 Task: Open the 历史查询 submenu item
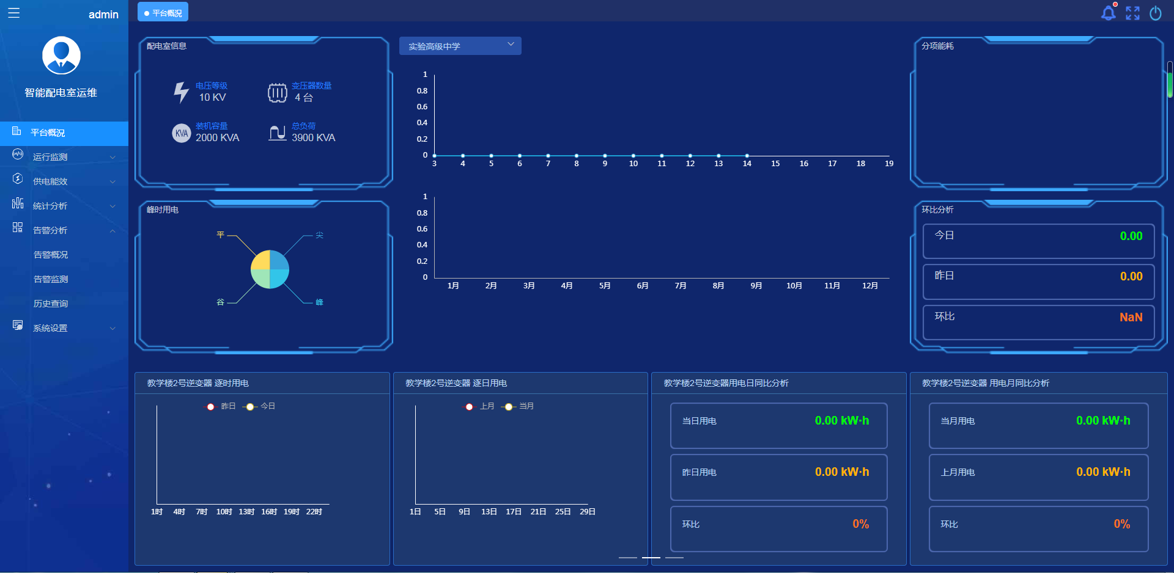pyautogui.click(x=51, y=304)
